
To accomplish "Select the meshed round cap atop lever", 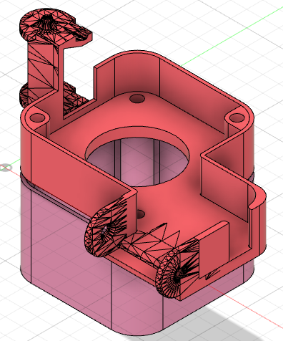I will (48, 25).
